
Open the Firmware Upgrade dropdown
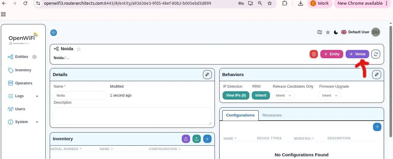(330, 95)
